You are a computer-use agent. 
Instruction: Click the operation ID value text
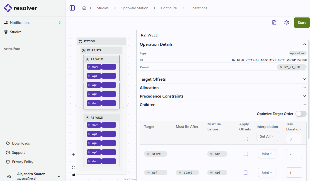click(x=269, y=60)
